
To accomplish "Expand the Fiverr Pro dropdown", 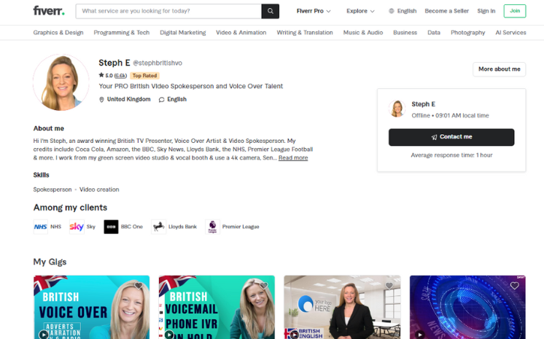I will [x=314, y=11].
